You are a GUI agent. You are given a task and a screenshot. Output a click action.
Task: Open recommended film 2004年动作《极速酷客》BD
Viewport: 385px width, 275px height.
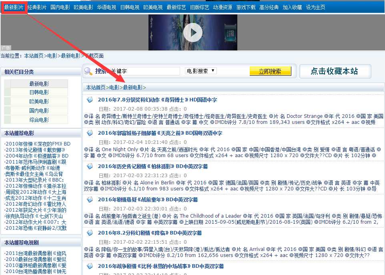[x=36, y=156]
